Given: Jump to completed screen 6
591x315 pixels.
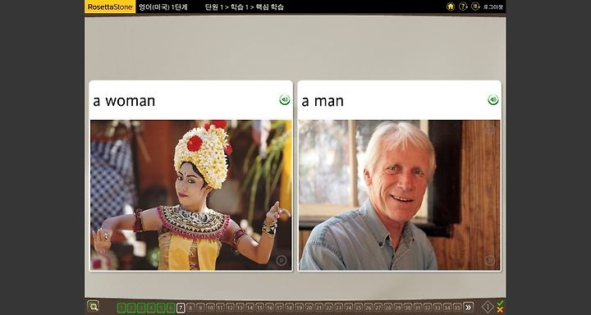Looking at the screenshot, I should coord(171,308).
